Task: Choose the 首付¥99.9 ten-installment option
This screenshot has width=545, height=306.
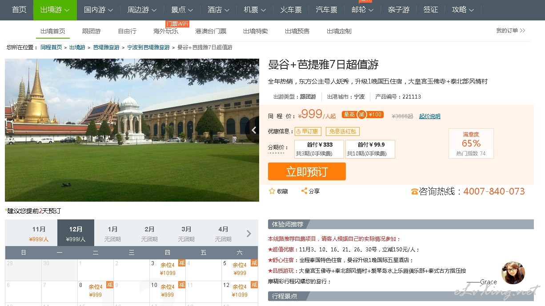Action: pyautogui.click(x=370, y=149)
